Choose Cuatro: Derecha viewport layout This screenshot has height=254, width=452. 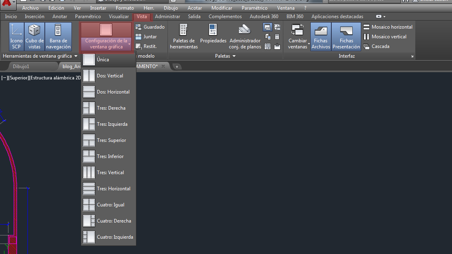[x=109, y=221]
